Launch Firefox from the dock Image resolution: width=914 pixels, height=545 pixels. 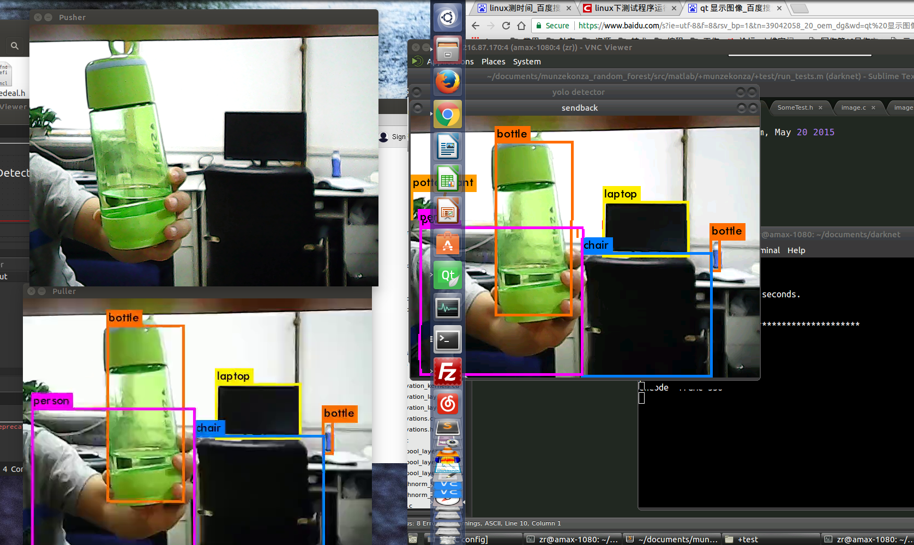(448, 82)
